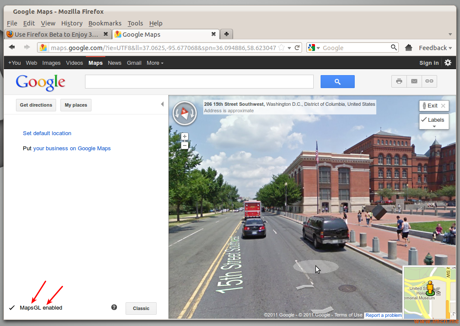The width and height of the screenshot is (460, 326).
Task: Focus the Google Maps search field
Action: 199,82
